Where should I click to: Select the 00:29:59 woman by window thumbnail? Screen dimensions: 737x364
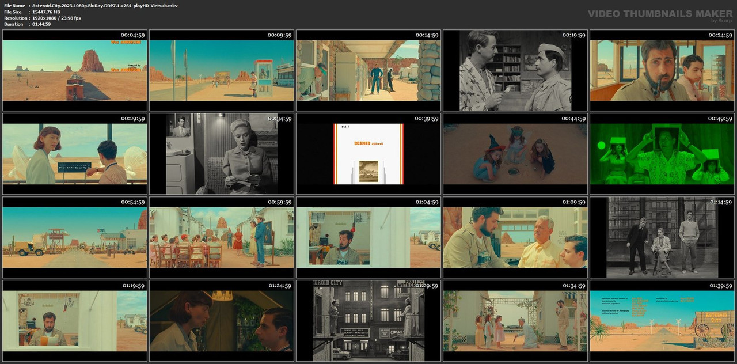75,154
